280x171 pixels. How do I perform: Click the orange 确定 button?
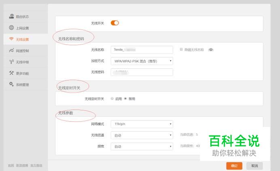(234, 166)
